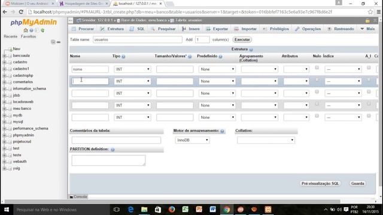Switch to Exportar tab
Image resolution: width=383 pixels, height=215 pixels.
coord(217,29)
